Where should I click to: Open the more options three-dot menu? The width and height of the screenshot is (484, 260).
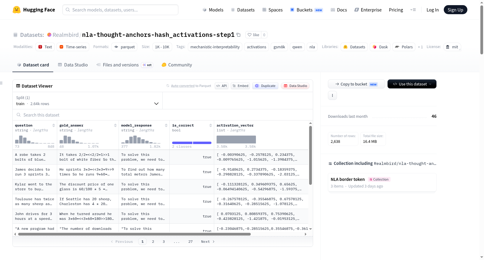pos(332,95)
